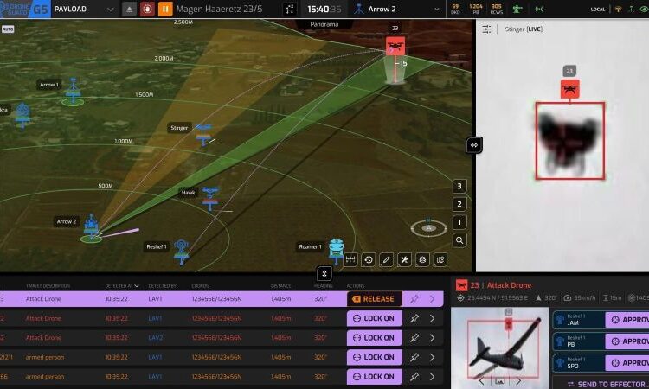Open the PAYLOAD dropdown

pyautogui.click(x=81, y=10)
